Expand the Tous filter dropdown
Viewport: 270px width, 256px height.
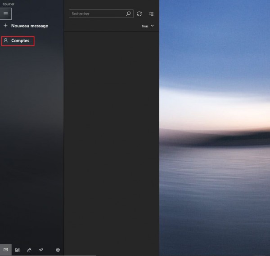point(145,26)
